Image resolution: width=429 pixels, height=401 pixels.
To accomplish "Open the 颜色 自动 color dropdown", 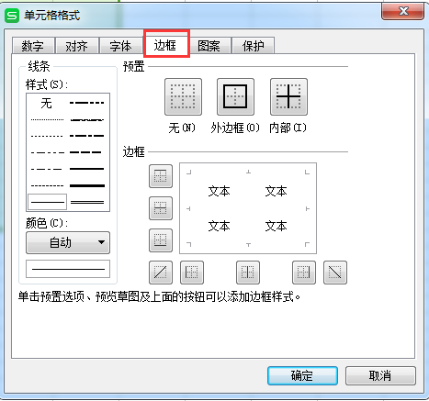I will click(68, 242).
